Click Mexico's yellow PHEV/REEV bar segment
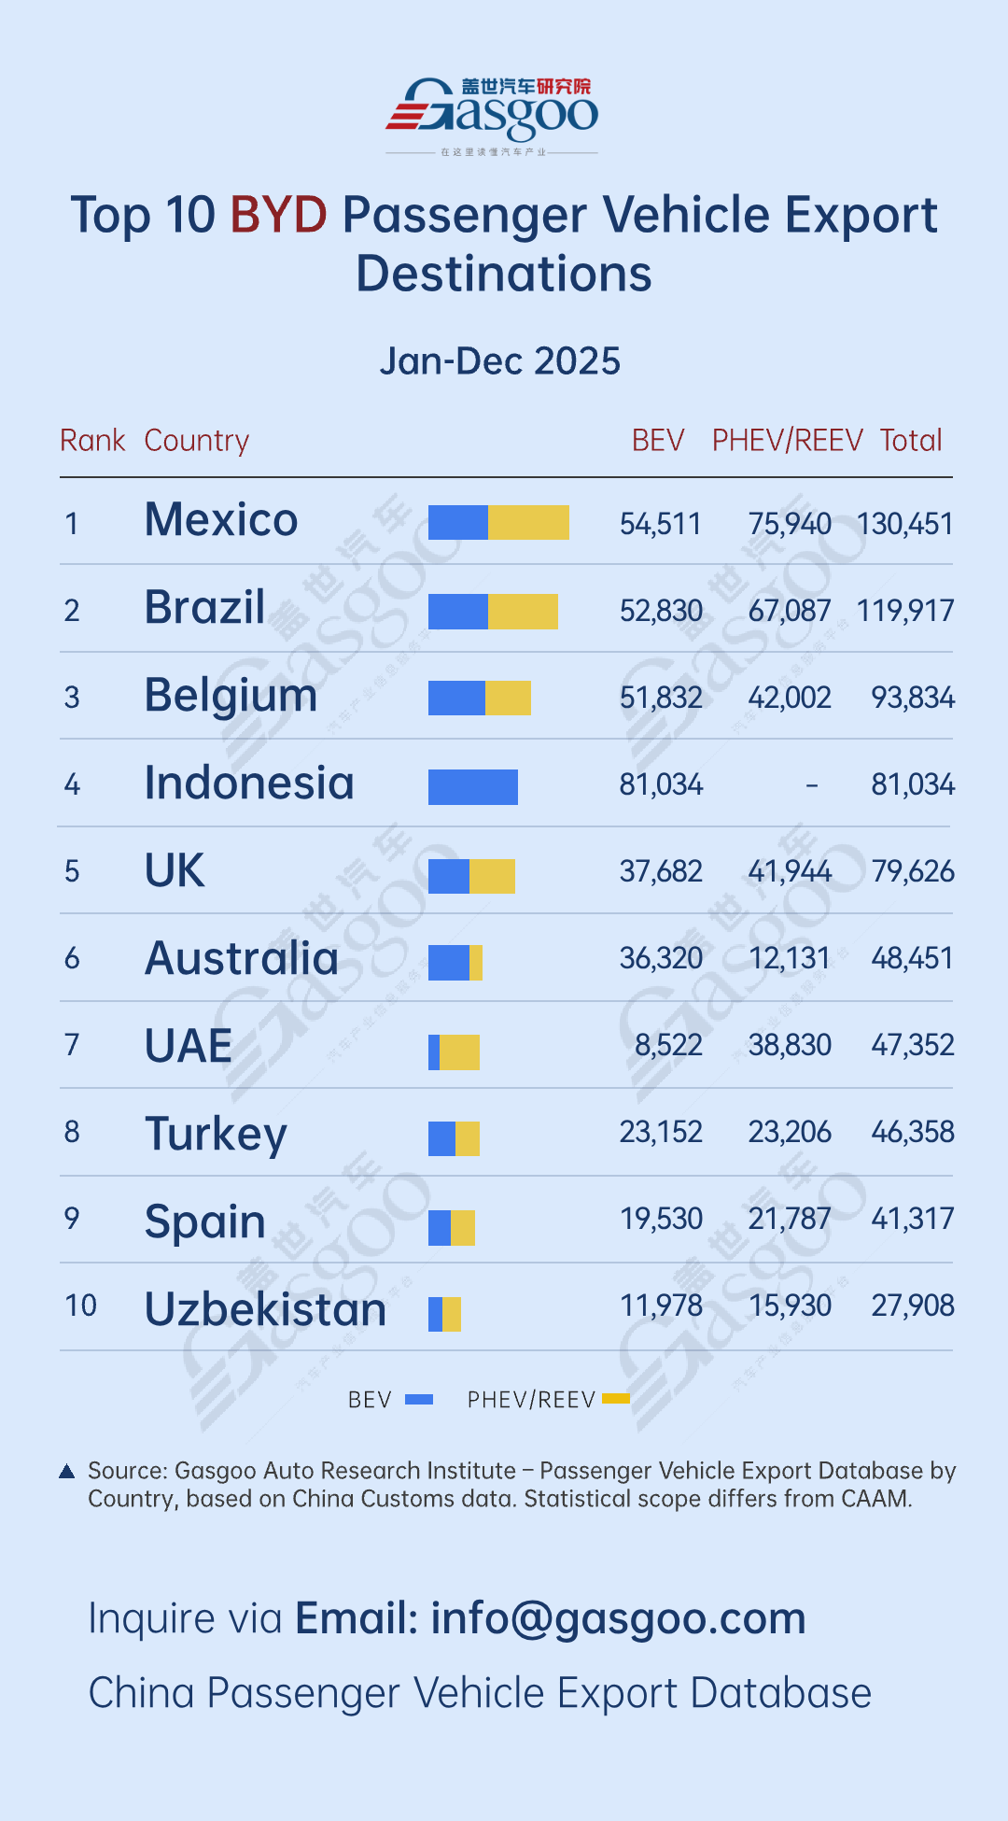This screenshot has width=1008, height=1821. point(528,523)
